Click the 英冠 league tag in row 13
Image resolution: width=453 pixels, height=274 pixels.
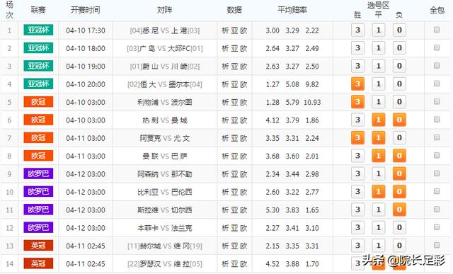[38, 246]
